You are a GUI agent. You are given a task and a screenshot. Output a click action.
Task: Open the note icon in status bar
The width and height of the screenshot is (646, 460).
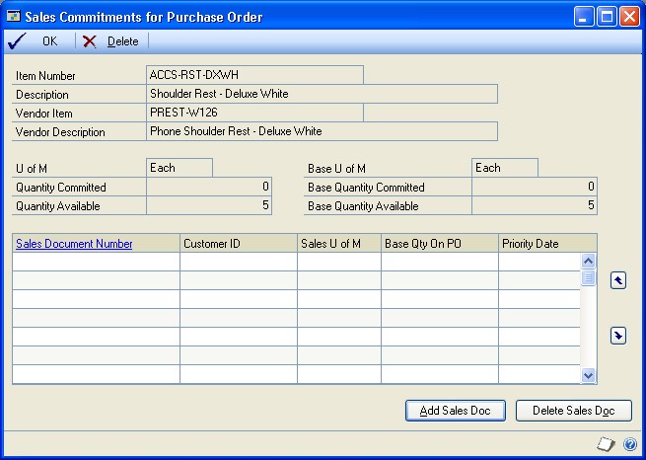click(606, 444)
